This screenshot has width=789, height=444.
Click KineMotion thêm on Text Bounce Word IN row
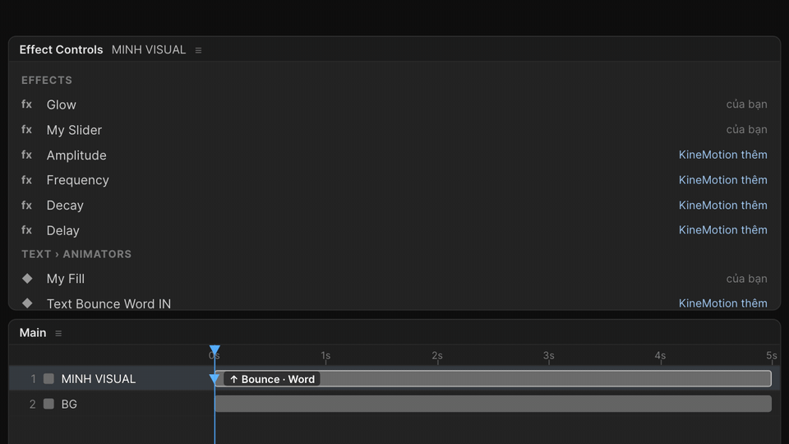[722, 303]
